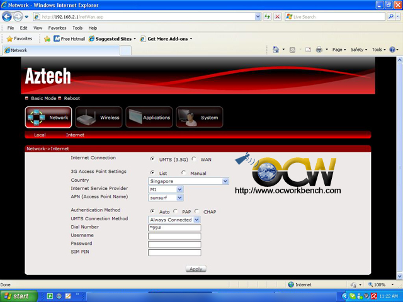Open the Safety command menu
The height and width of the screenshot is (302, 403).
359,50
